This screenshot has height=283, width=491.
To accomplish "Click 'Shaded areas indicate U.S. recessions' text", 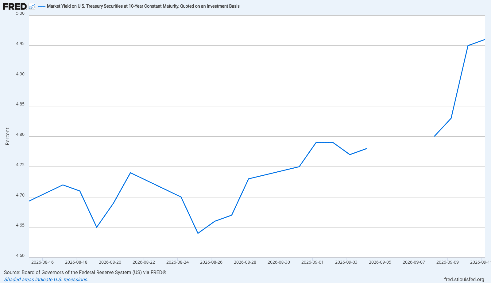I will [46, 279].
